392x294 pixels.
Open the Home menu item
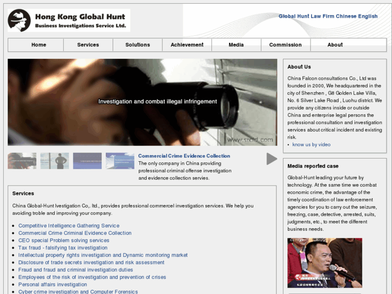coord(39,45)
